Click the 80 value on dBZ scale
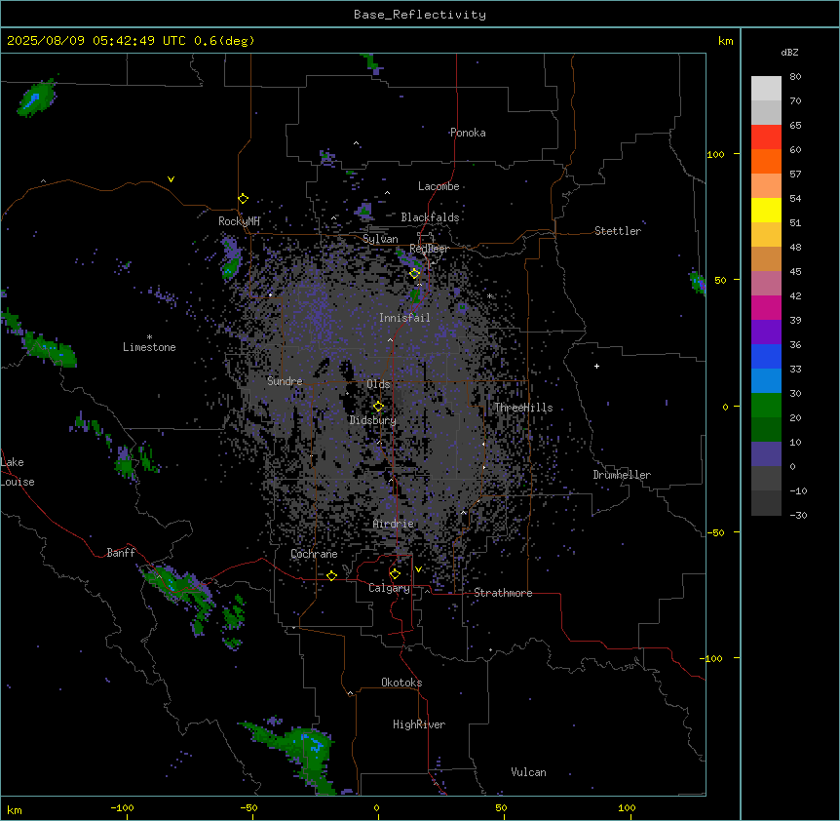This screenshot has height=821, width=840. tap(795, 77)
